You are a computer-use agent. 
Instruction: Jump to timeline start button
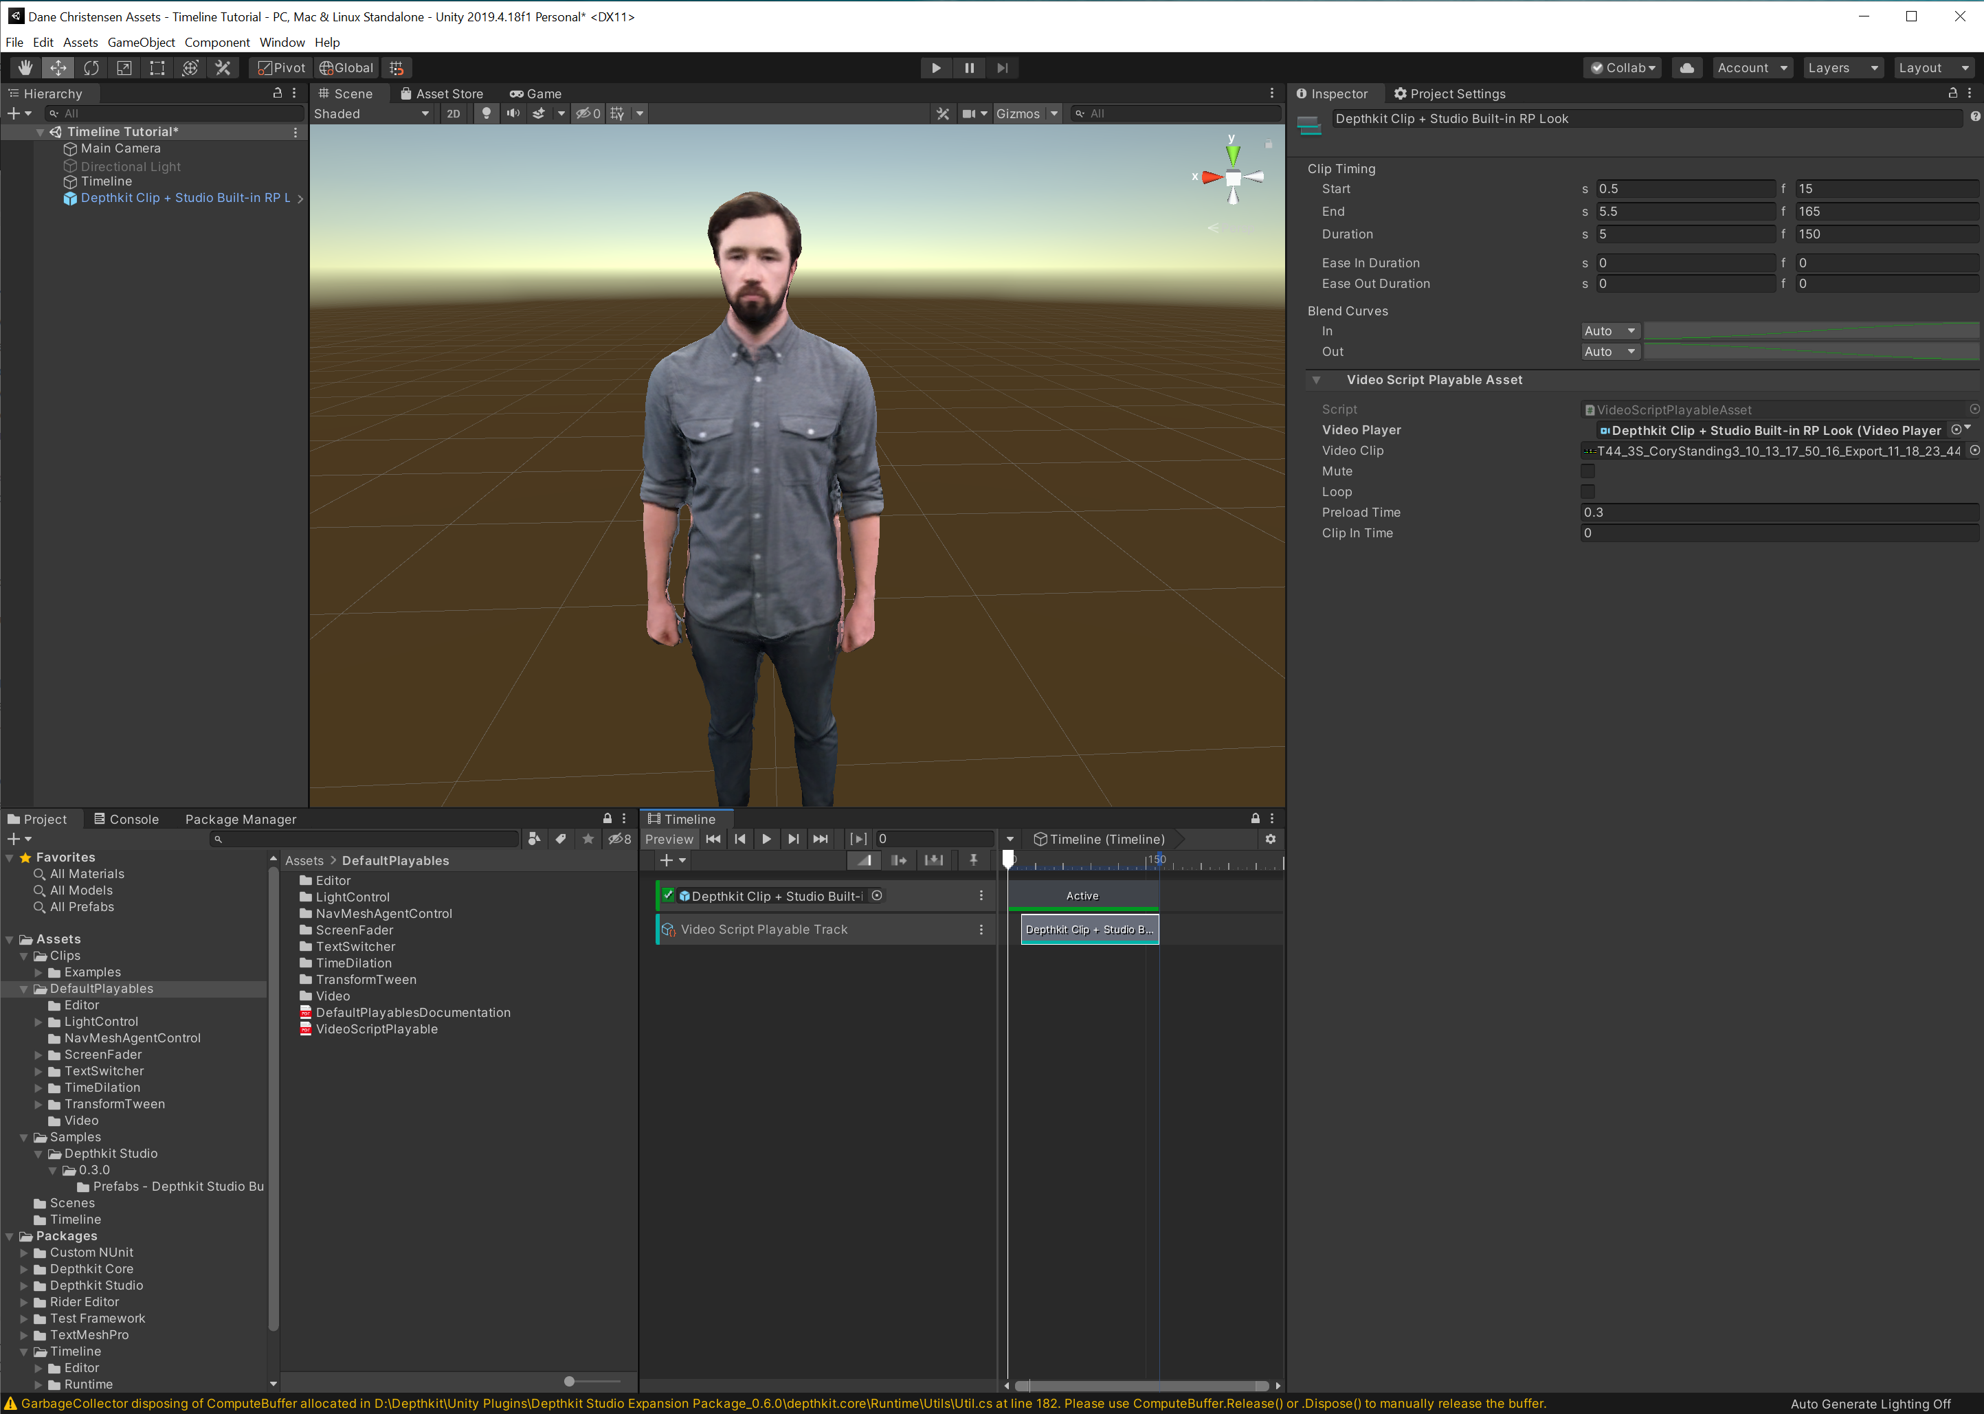tap(713, 840)
